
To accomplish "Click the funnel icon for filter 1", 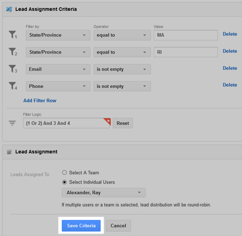I will 12,35.
